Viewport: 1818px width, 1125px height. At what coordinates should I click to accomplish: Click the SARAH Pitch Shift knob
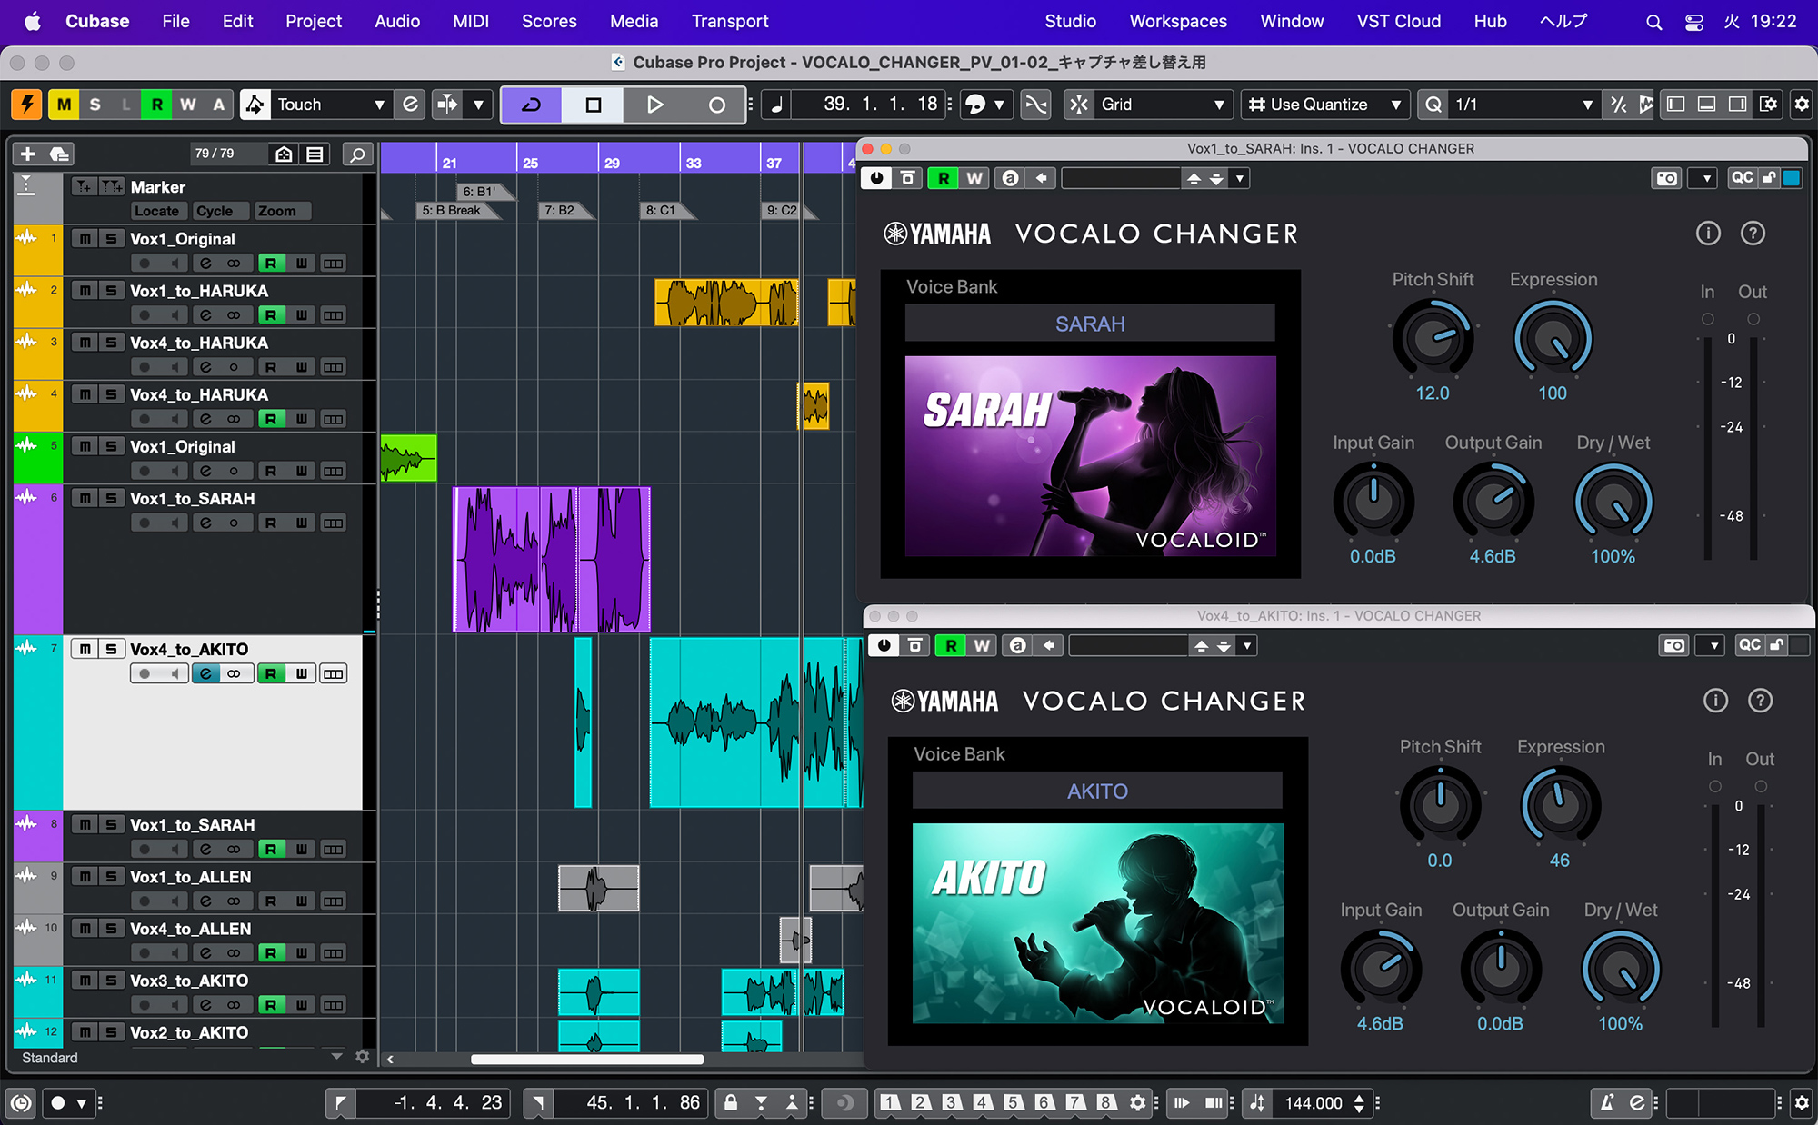pos(1432,338)
